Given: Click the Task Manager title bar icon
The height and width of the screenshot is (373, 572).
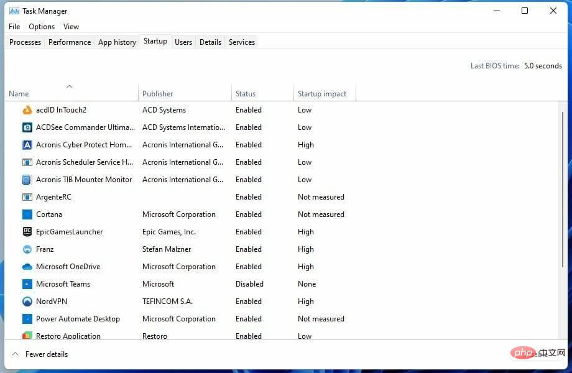Looking at the screenshot, I should point(14,11).
